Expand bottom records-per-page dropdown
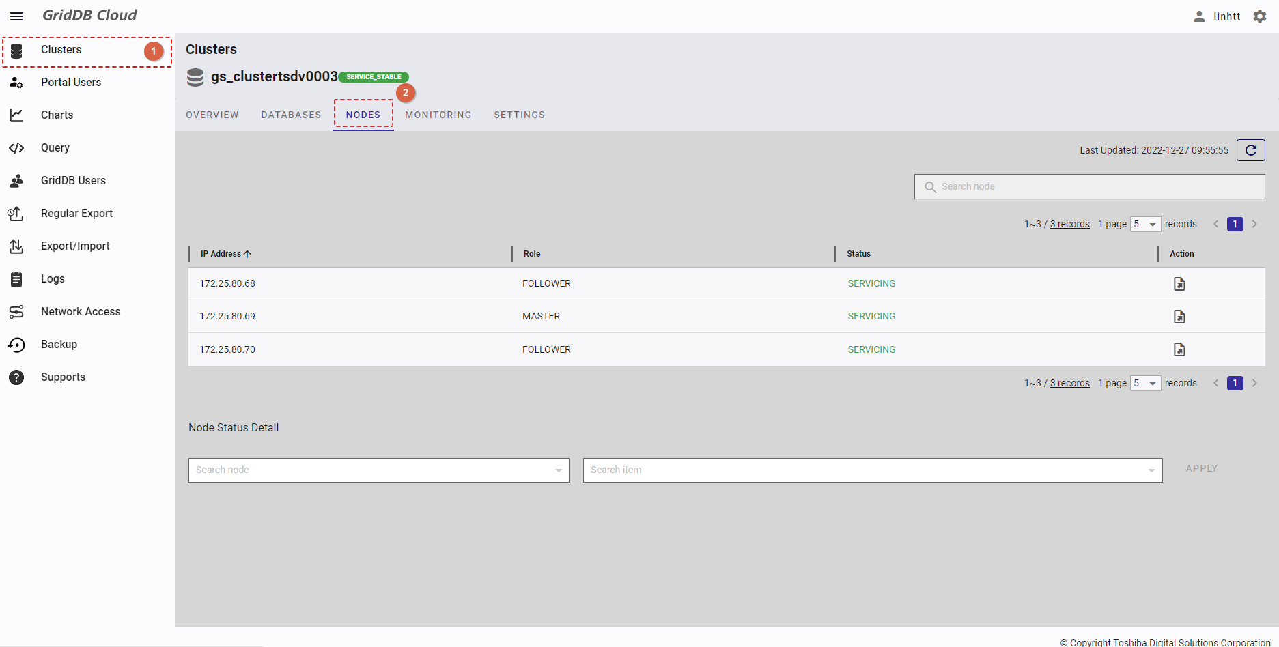The width and height of the screenshot is (1279, 647). pos(1145,384)
